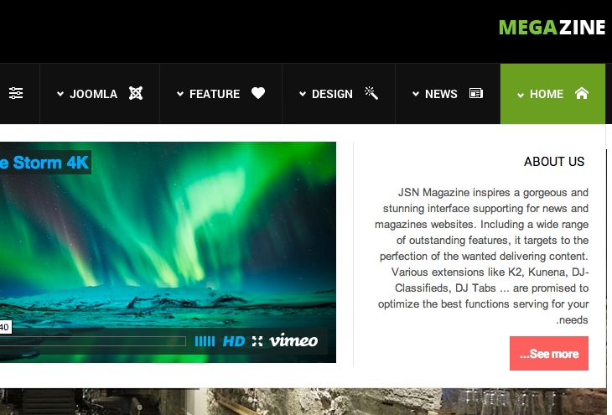Open the Vimeo logo link
Viewport: 612px width, 415px height.
pos(293,341)
